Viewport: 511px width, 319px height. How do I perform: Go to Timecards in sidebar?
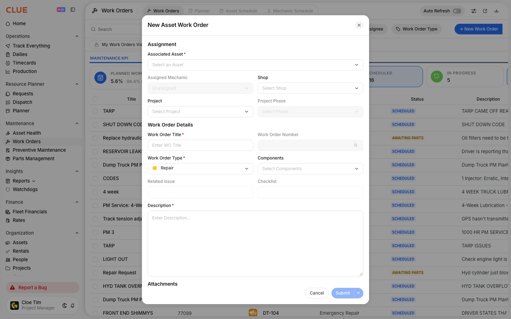pyautogui.click(x=24, y=63)
